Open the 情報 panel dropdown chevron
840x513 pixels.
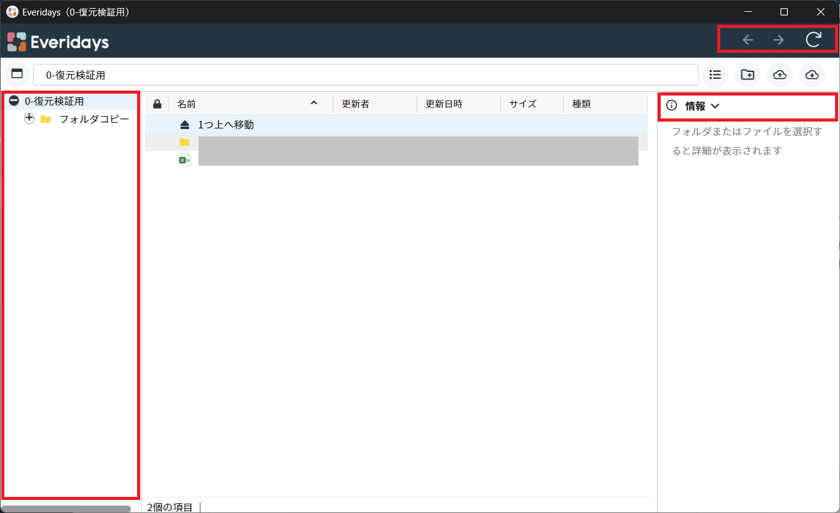tap(715, 106)
